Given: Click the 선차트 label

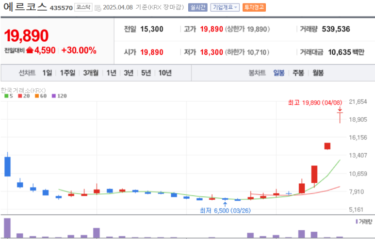Looking at the screenshot, I should 27,73.
